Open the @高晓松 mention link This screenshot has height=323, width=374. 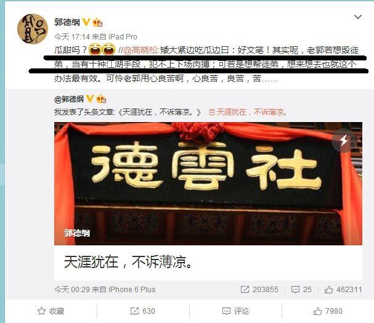coord(140,50)
